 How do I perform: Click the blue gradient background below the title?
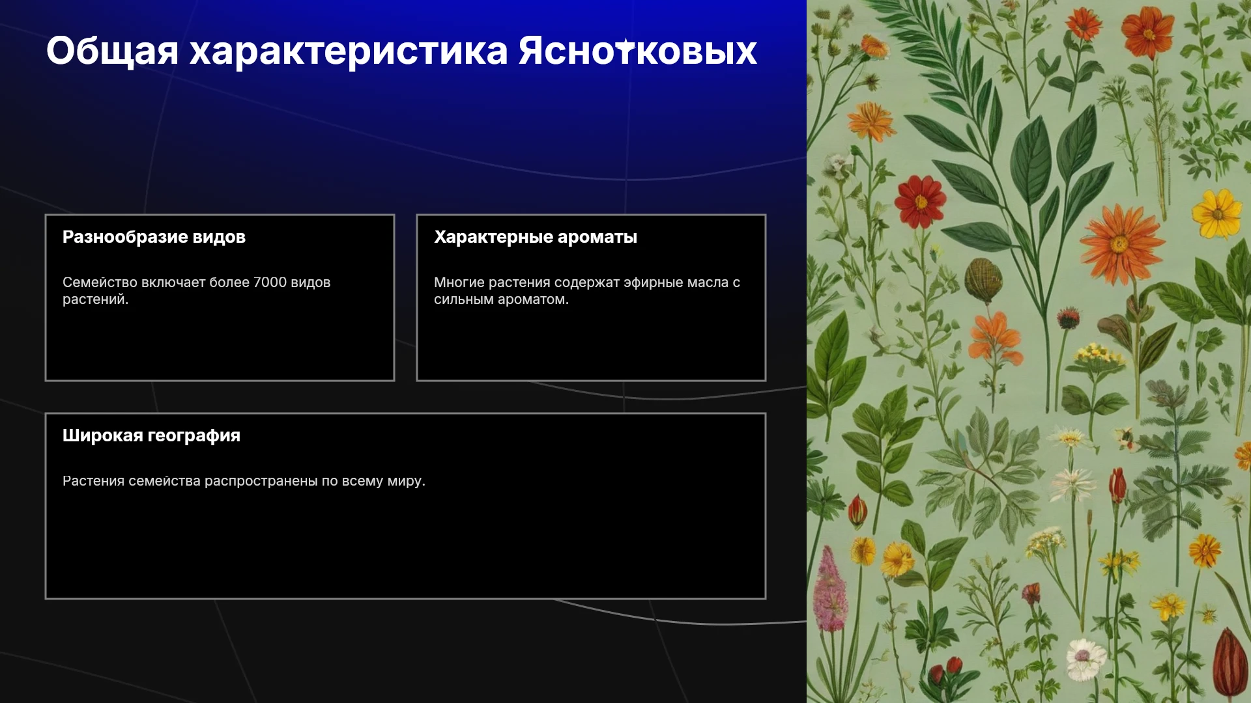404,130
